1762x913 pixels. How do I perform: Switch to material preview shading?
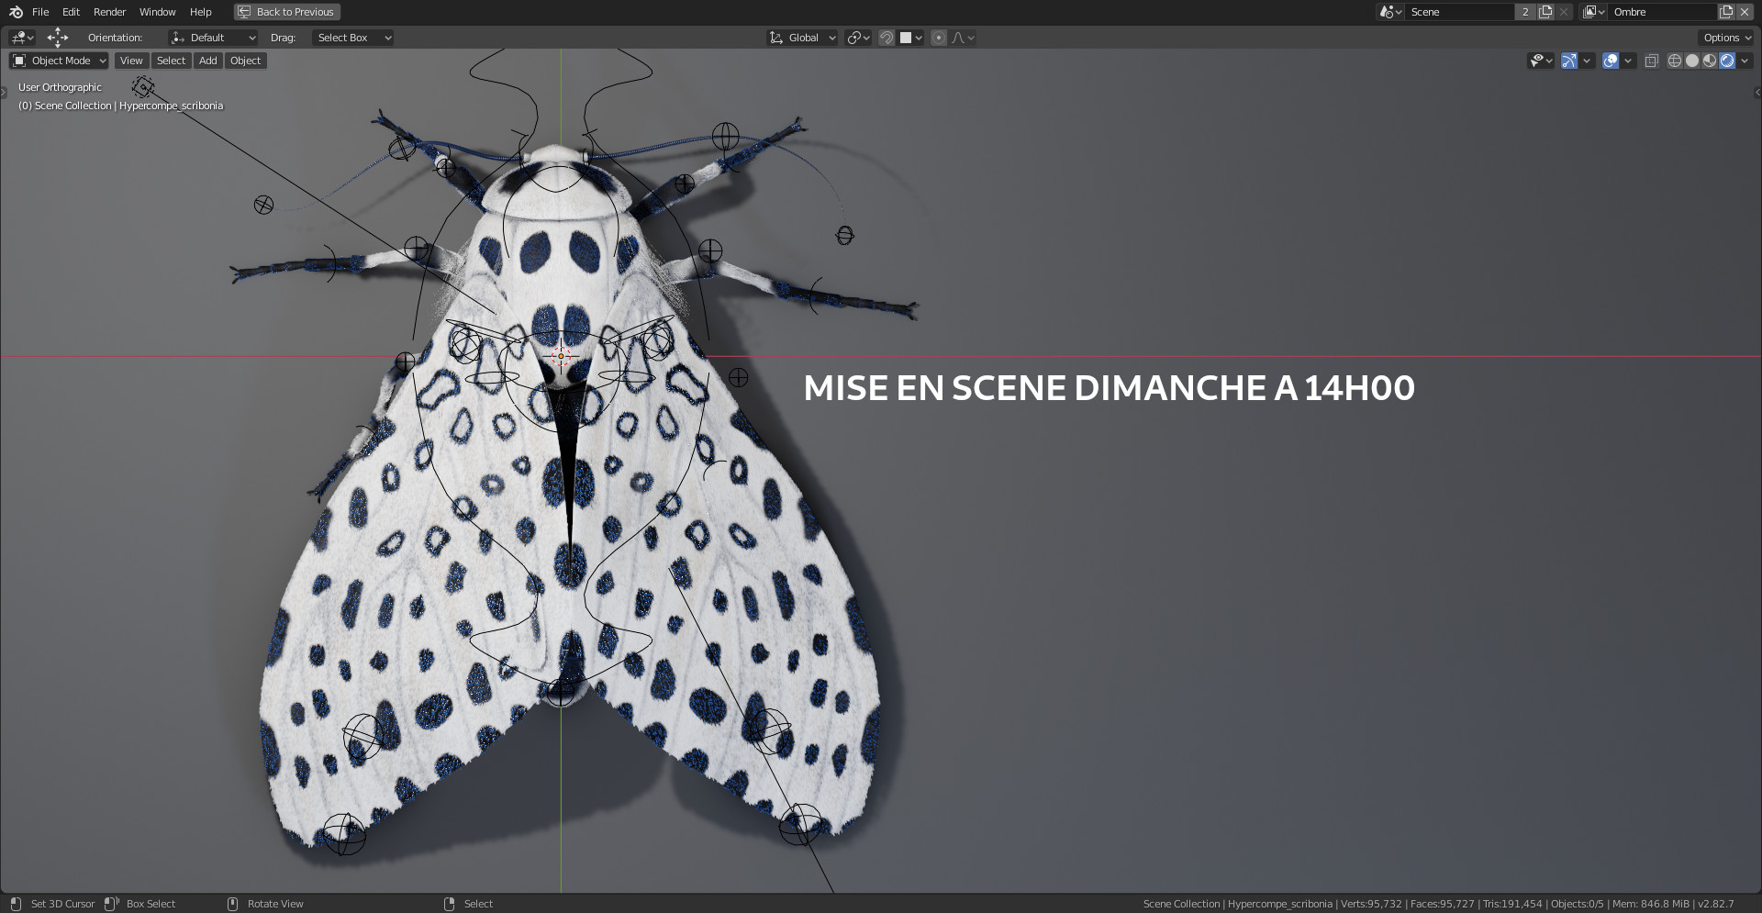click(x=1710, y=61)
